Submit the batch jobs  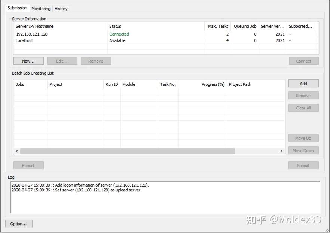[303, 165]
